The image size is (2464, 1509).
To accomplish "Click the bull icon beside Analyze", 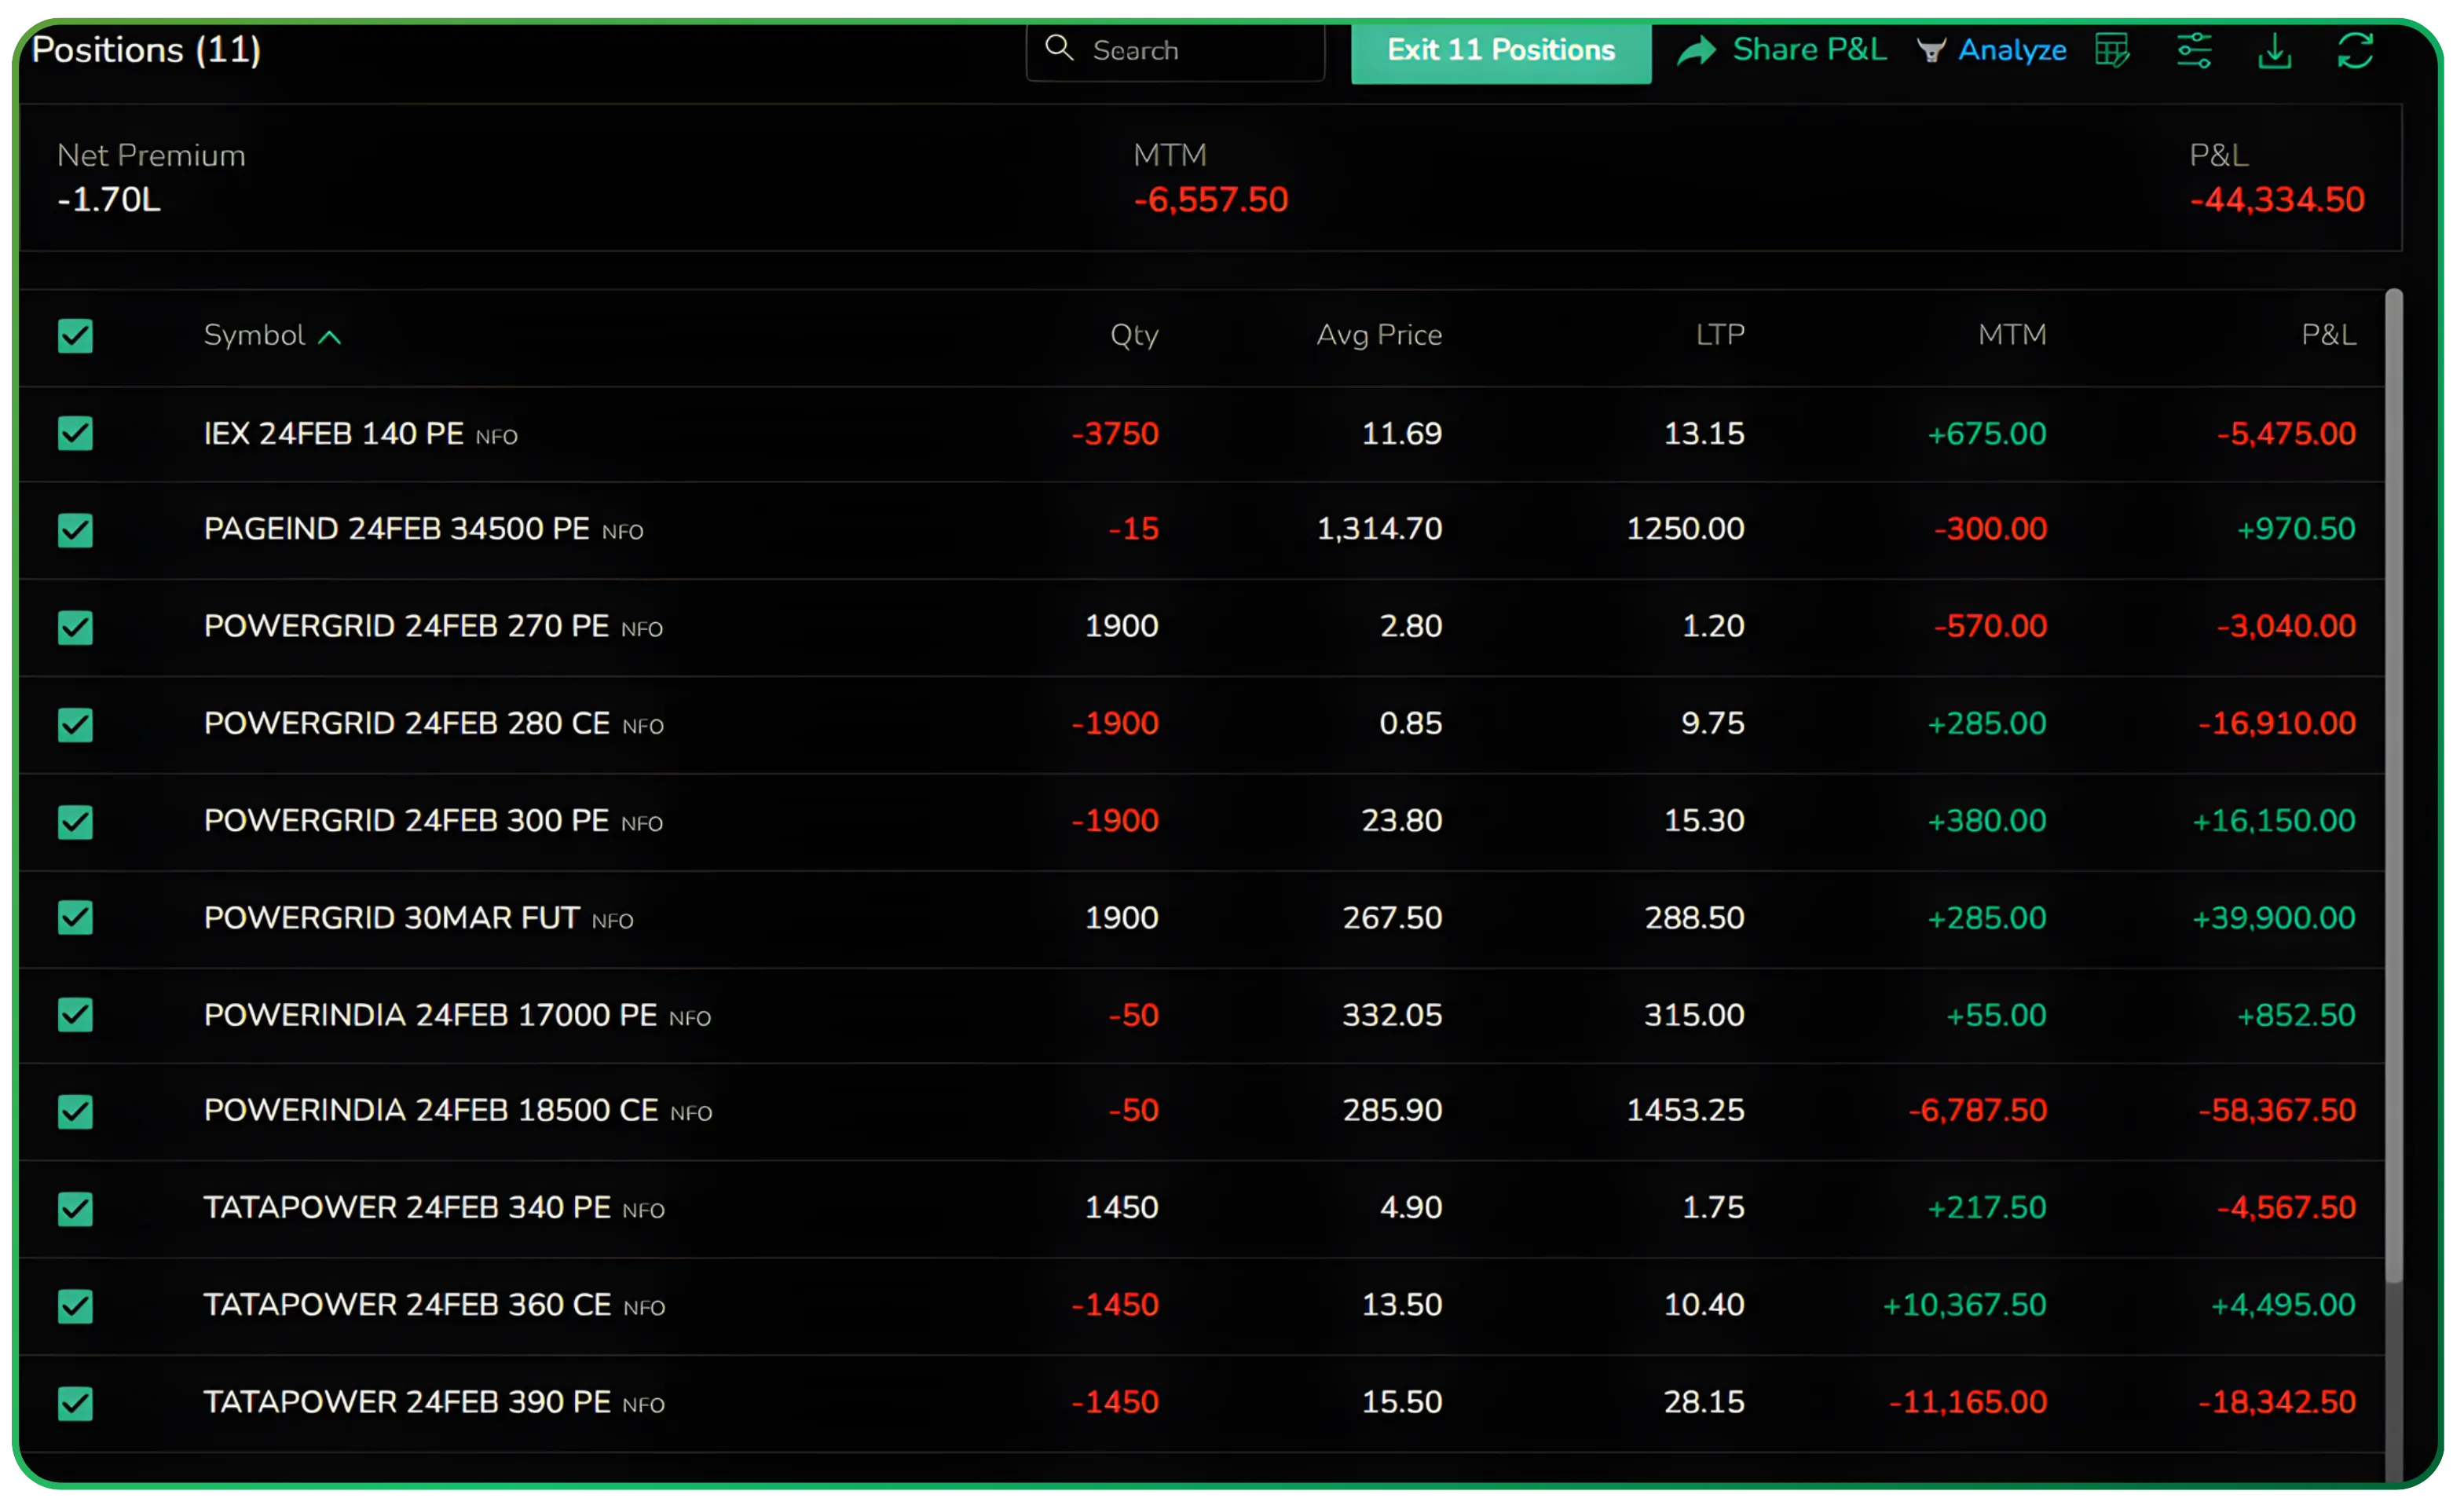I will click(1931, 50).
